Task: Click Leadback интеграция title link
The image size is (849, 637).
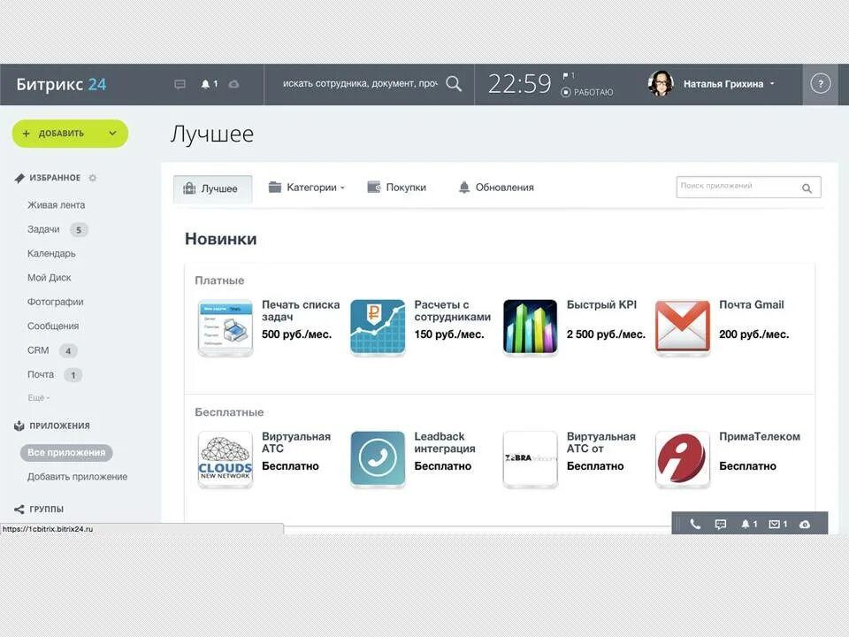Action: [445, 442]
